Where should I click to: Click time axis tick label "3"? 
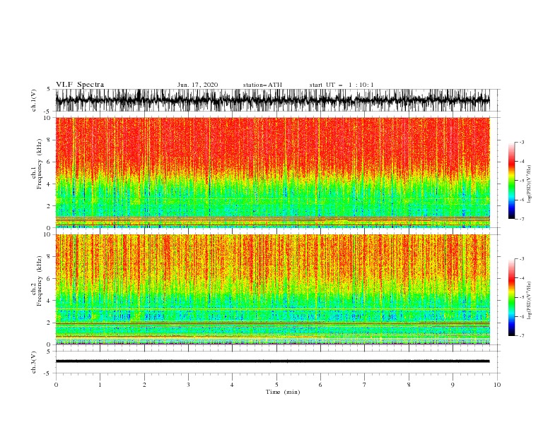[188, 385]
